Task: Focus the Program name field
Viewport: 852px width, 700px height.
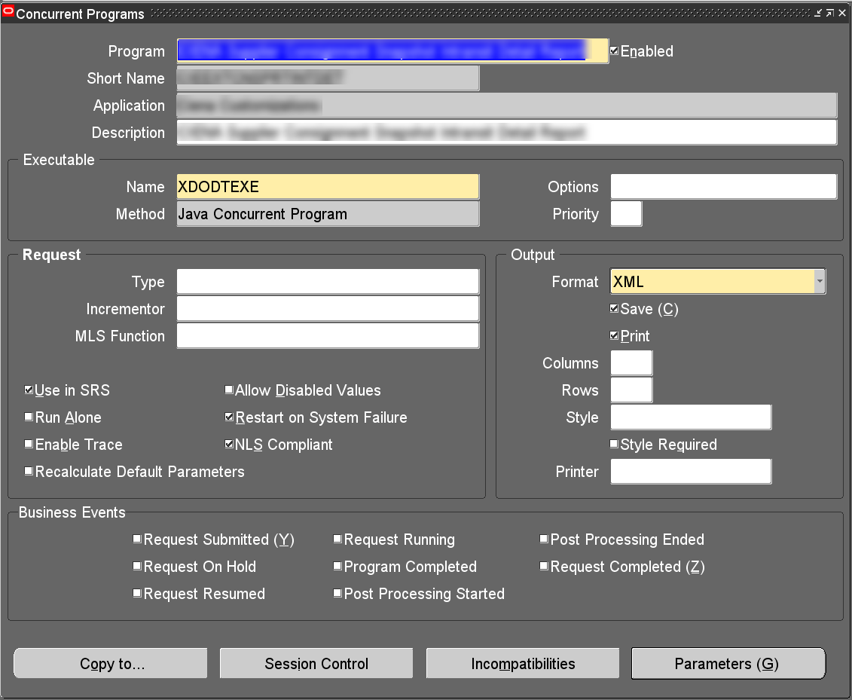Action: (x=392, y=51)
